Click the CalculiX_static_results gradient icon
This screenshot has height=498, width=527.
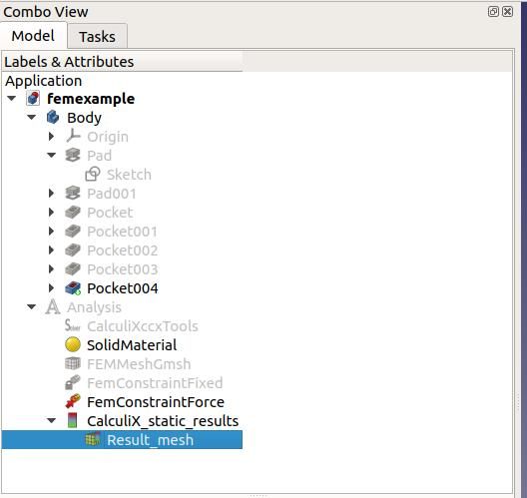(x=72, y=420)
